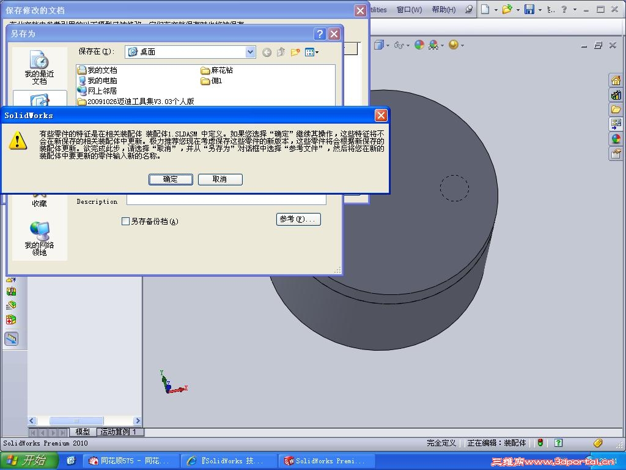The image size is (626, 470).
Task: Click the SolidWorks help question icon
Action: (x=564, y=9)
